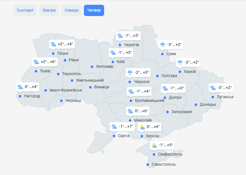Viewport: 246px width, 175px height.
Task: Click the cloudy icon above Одеса
Action: (x=114, y=127)
